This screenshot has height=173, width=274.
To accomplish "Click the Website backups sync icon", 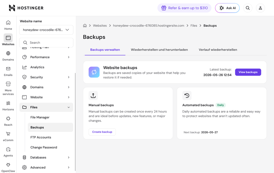I will 94,72.
